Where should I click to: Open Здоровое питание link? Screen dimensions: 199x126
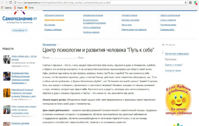pos(129,15)
